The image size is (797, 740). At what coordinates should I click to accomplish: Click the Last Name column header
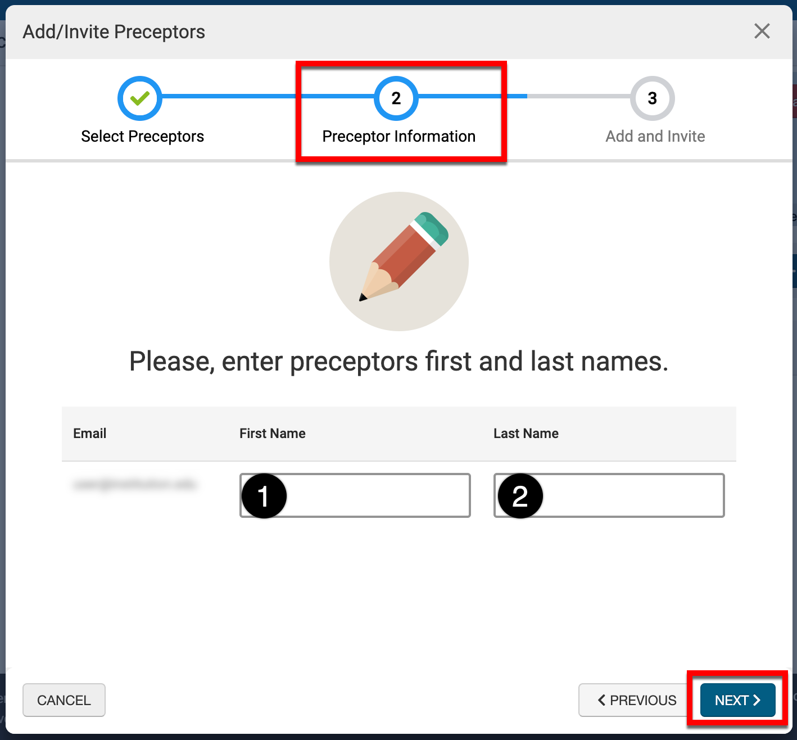pyautogui.click(x=526, y=434)
